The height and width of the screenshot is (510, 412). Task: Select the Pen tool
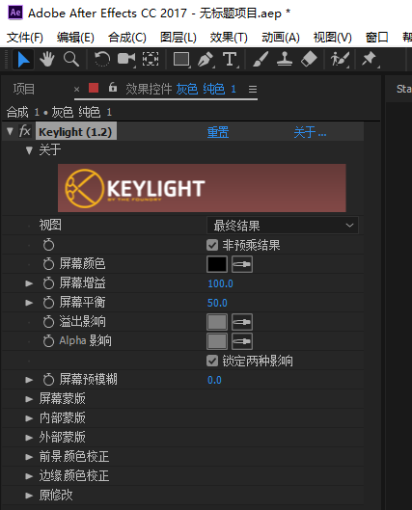tap(206, 60)
